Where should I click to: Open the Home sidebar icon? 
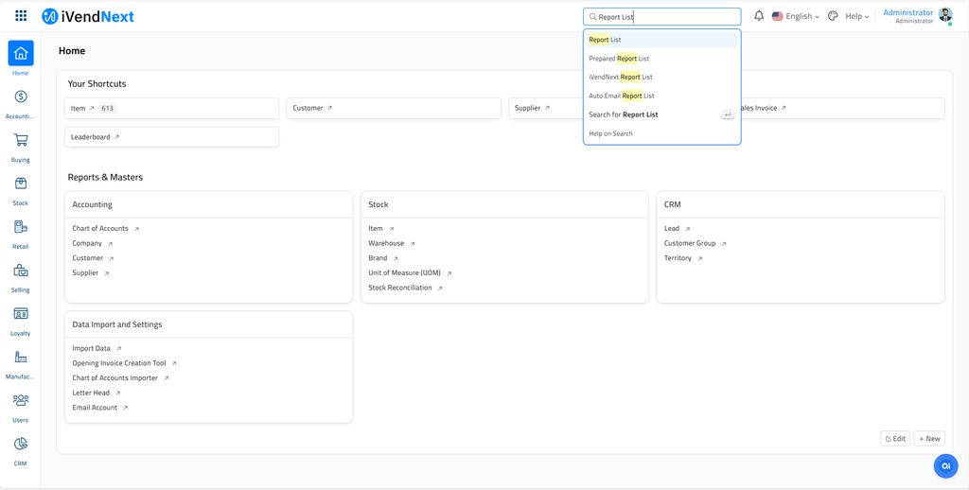point(21,53)
